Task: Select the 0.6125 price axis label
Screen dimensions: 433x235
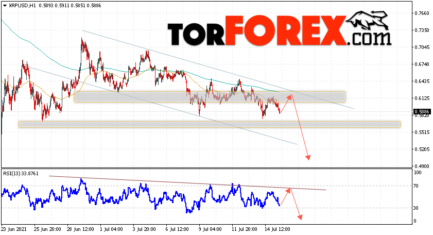Action: [422, 98]
